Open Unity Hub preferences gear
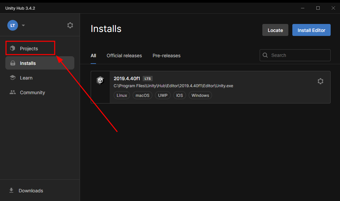The width and height of the screenshot is (340, 201). click(70, 25)
